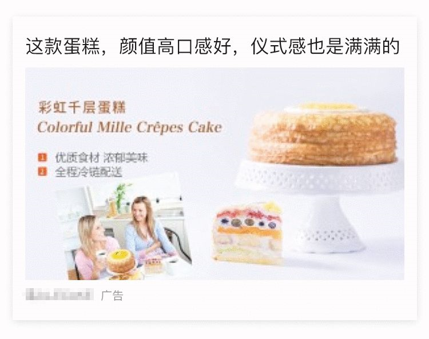
Task: Click the rainbow cake slice image
Action: [247, 233]
